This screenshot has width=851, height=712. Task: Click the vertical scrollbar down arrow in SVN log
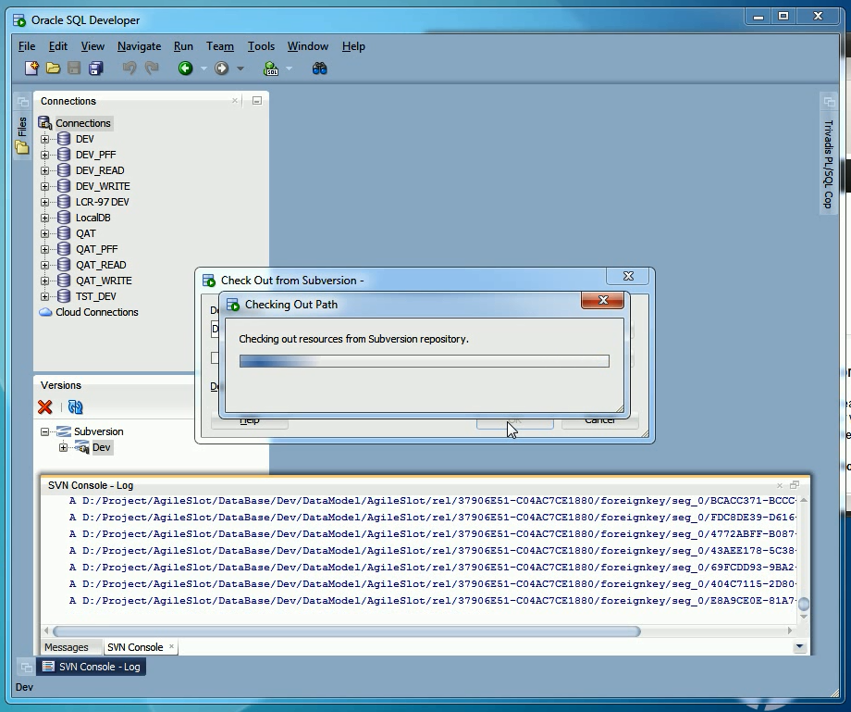(804, 617)
